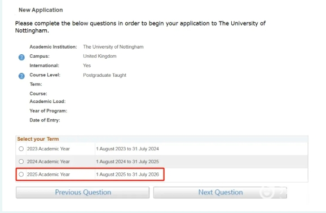The height and width of the screenshot is (213, 326).
Task: Click the "1 August 2023 to 31 July 2024" text
Action: [x=127, y=149]
